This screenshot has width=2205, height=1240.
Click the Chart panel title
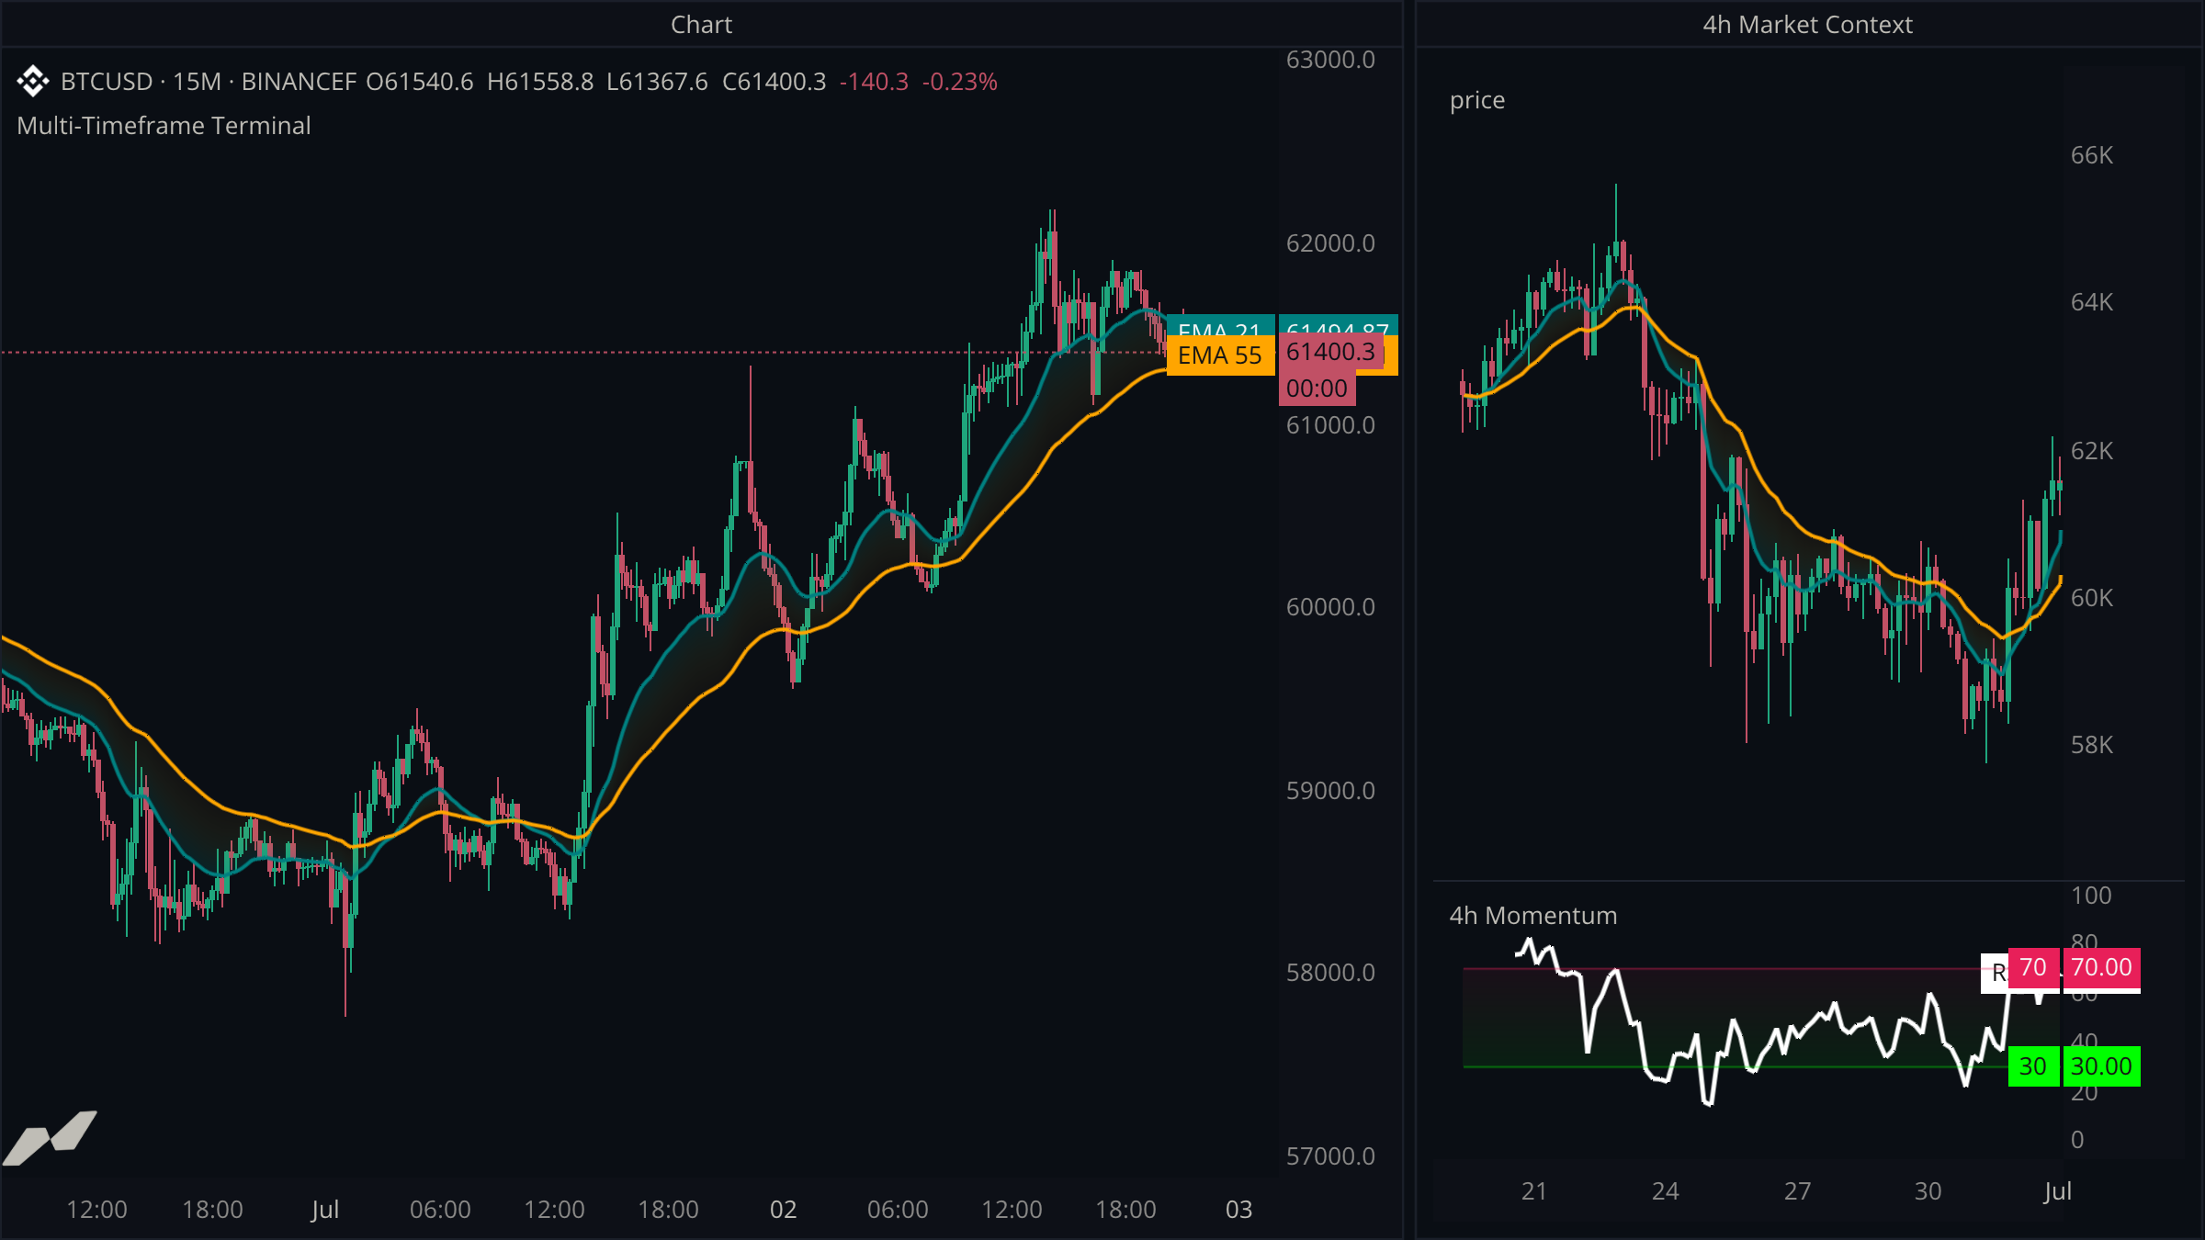(701, 25)
